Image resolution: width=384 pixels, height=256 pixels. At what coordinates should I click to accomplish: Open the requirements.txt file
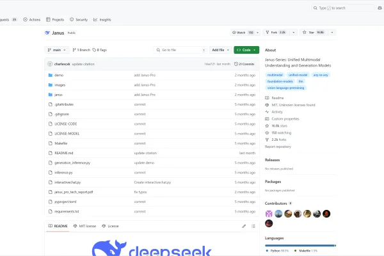click(67, 212)
